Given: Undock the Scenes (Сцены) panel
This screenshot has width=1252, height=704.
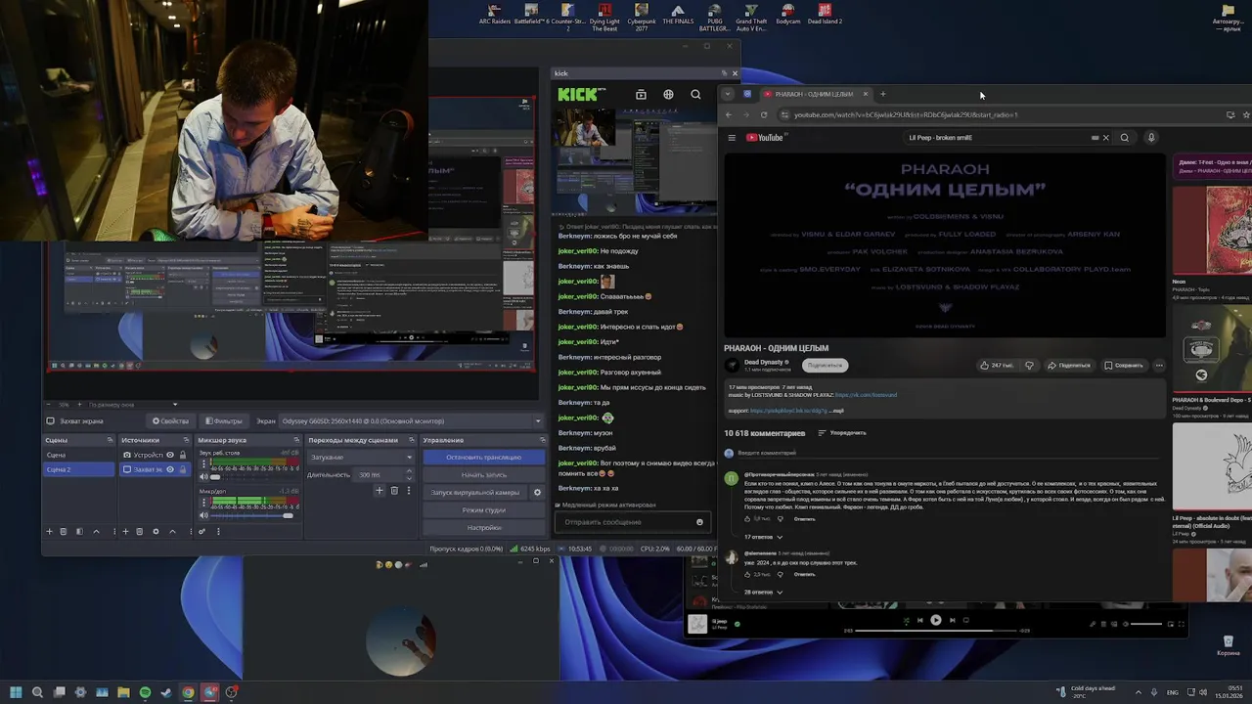Looking at the screenshot, I should coord(110,440).
